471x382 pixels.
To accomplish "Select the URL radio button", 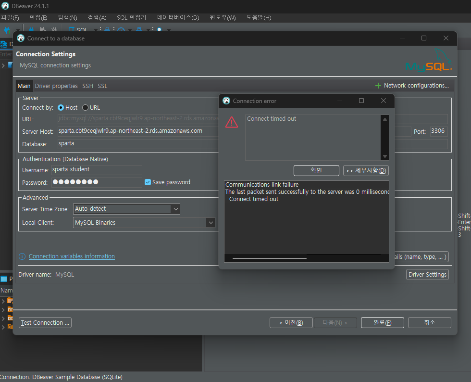I will (86, 108).
